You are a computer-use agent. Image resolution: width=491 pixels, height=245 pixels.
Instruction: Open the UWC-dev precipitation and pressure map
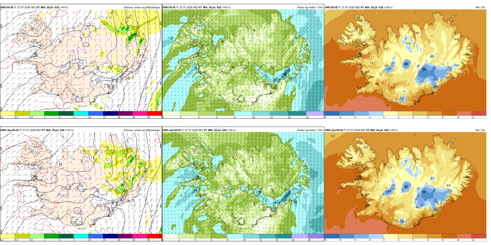click(x=81, y=183)
